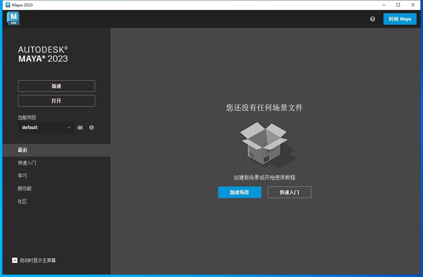Click the 您还没有任何场景文件 heading

click(x=264, y=108)
